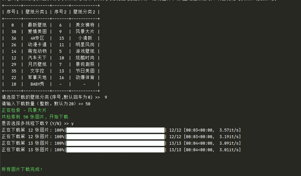Image resolution: width=301 pixels, height=176 pixels.
Task: Click the 小清新 category cell
Action: (85, 38)
